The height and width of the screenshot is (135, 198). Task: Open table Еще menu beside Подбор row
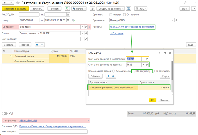(191, 45)
